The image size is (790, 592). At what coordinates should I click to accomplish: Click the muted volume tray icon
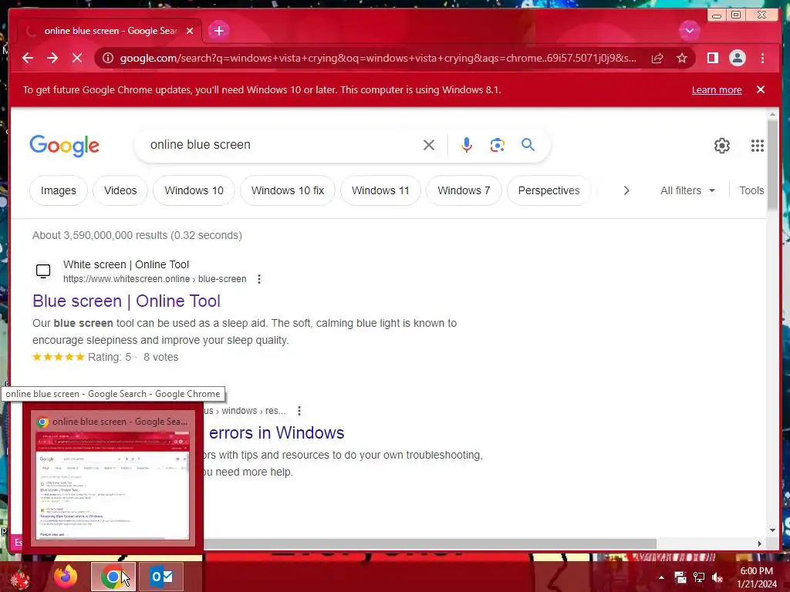(x=717, y=577)
